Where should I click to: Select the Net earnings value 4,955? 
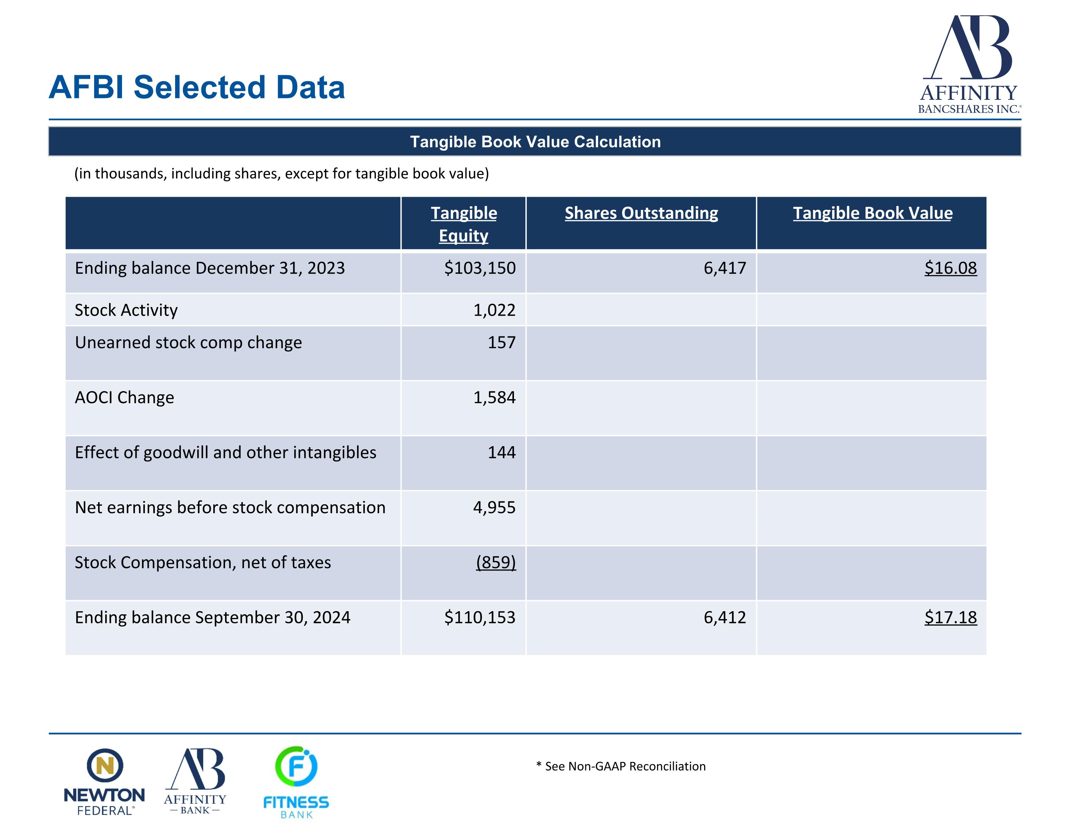494,507
